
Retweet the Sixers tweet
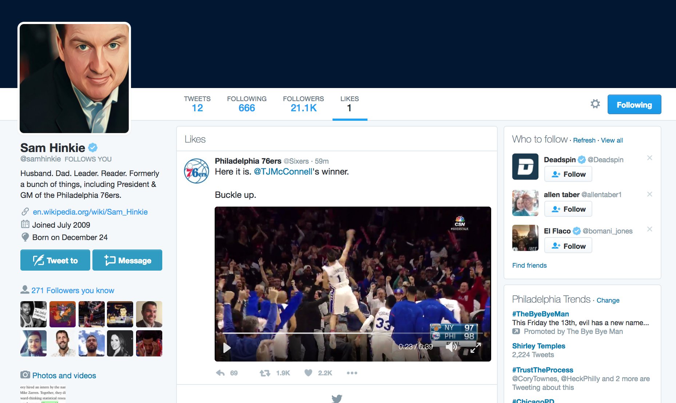265,373
